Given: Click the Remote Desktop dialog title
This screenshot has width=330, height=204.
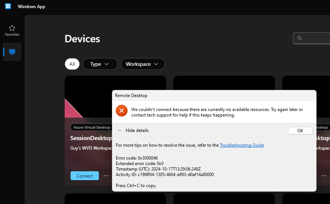Looking at the screenshot, I should (x=131, y=96).
